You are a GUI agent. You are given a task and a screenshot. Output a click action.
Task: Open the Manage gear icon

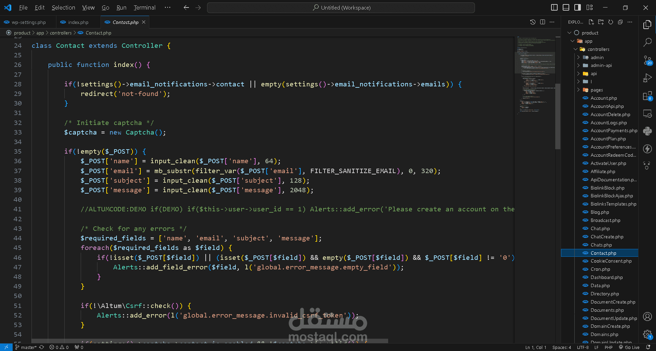647,334
